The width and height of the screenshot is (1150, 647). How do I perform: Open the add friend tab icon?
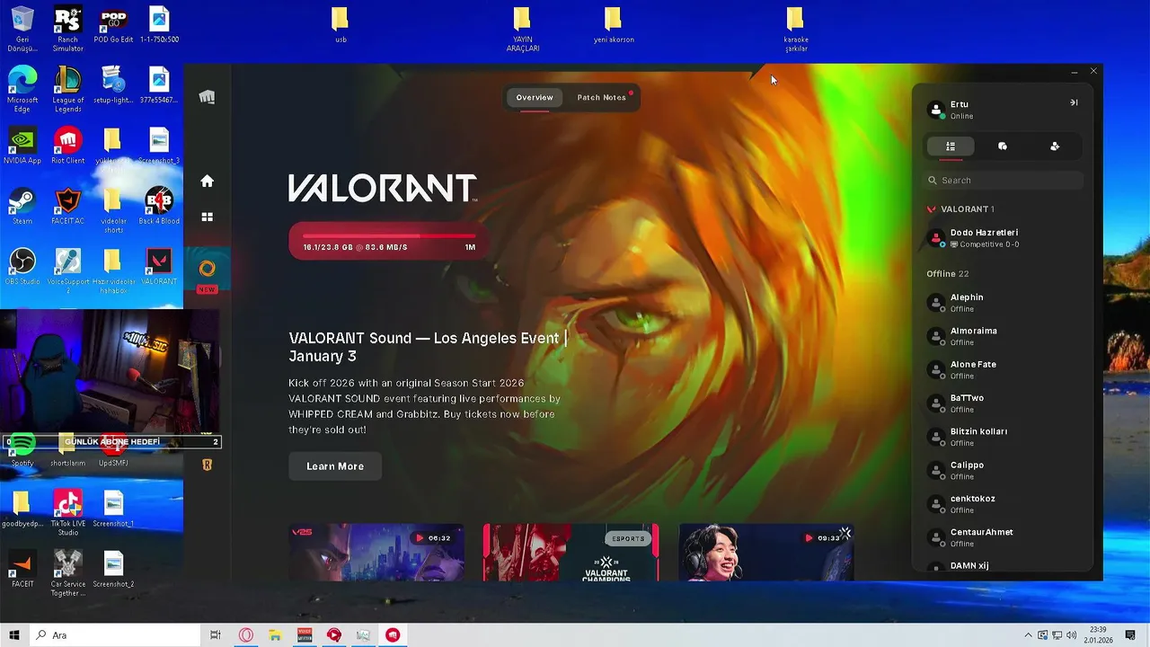pyautogui.click(x=1055, y=146)
